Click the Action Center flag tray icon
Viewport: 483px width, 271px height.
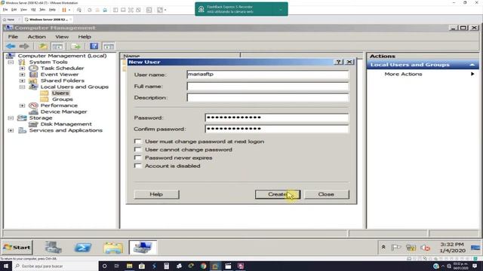(396, 248)
